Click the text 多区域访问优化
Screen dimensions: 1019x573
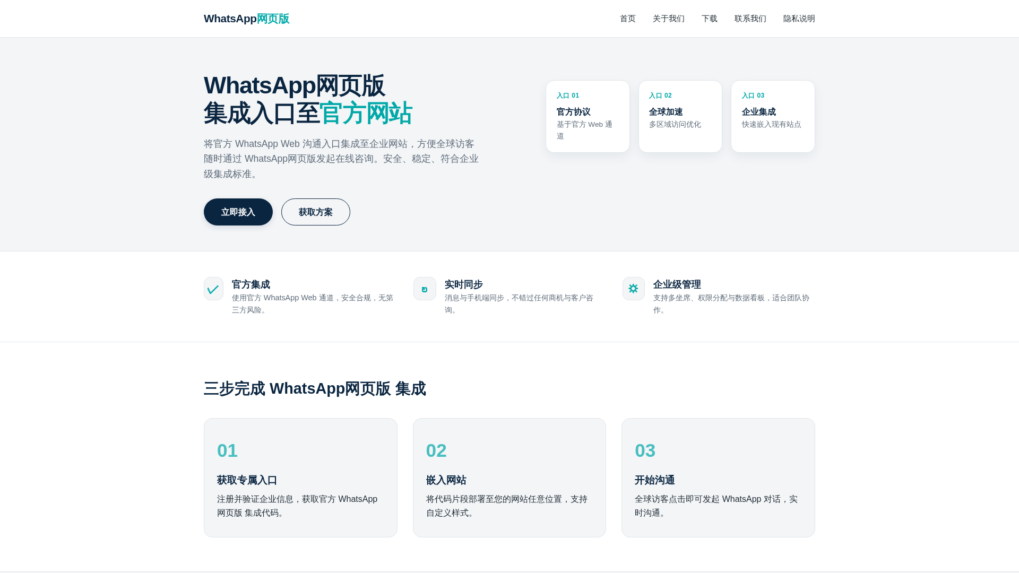(x=675, y=124)
